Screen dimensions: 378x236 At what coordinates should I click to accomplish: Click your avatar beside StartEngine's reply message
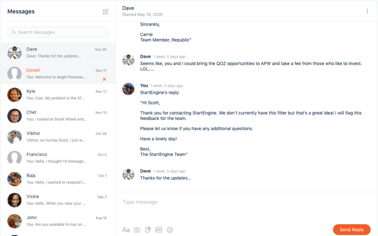coord(128,89)
